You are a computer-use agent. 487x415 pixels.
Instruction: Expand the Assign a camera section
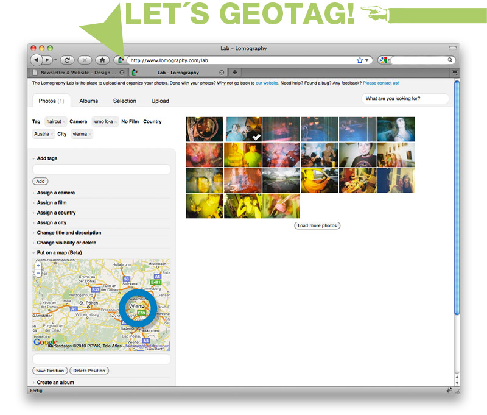[x=55, y=193]
